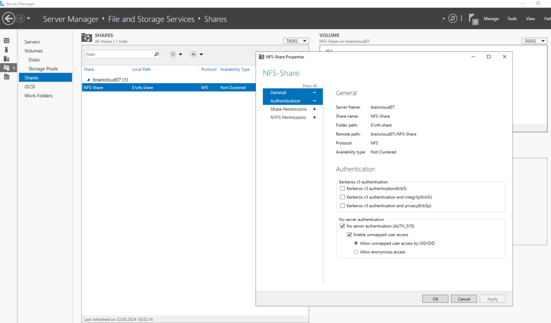Navigate back using the back arrow

[9, 18]
